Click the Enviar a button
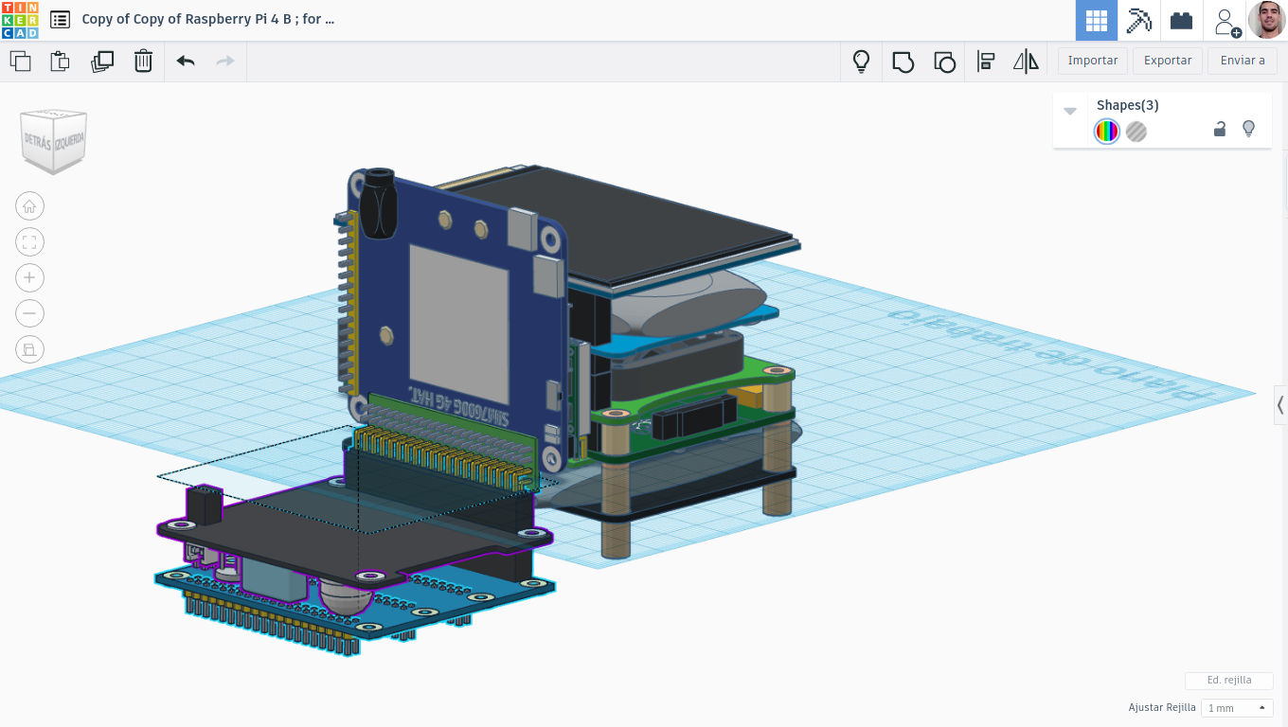The height and width of the screenshot is (727, 1288). [1243, 61]
